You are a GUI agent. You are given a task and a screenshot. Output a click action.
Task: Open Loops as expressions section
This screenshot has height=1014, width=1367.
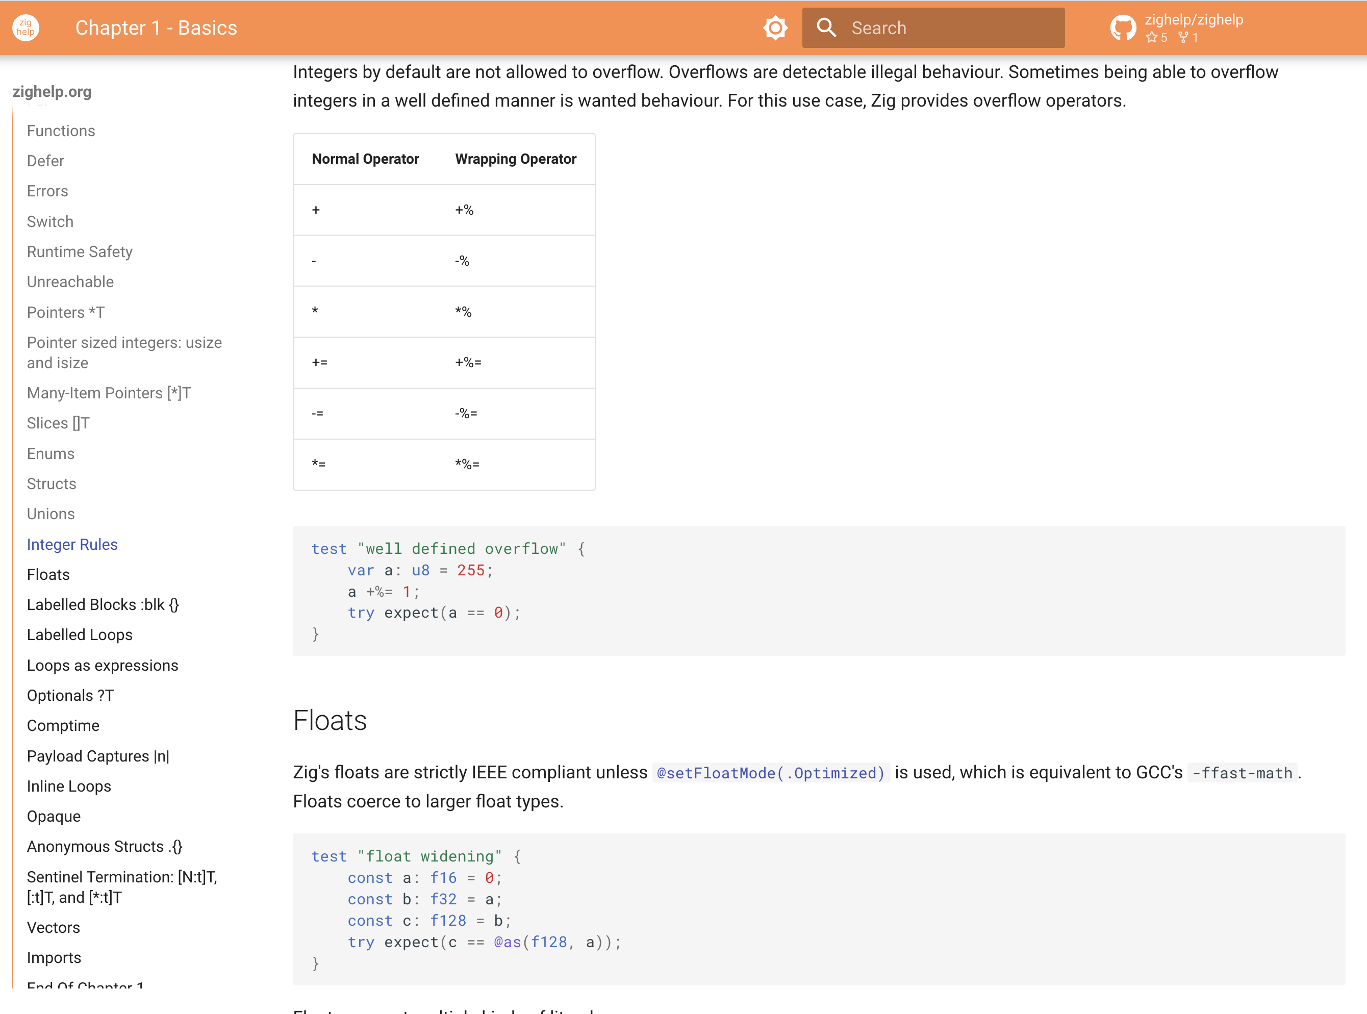point(103,665)
